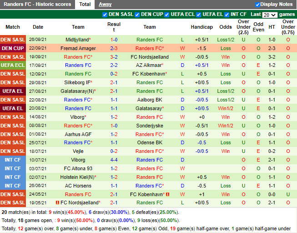
Task: Click the red card icon before FC Nordsjaelland 19/05/21
Action: click(58, 203)
